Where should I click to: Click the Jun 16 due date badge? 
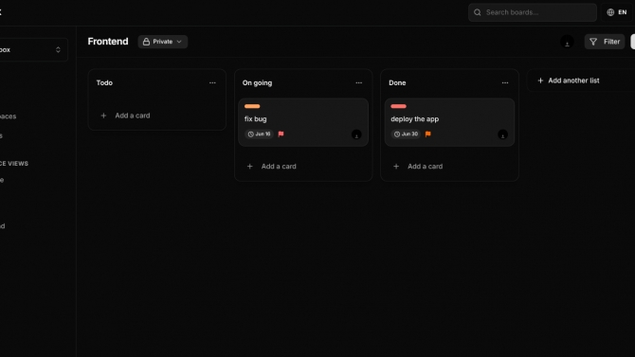pyautogui.click(x=259, y=134)
